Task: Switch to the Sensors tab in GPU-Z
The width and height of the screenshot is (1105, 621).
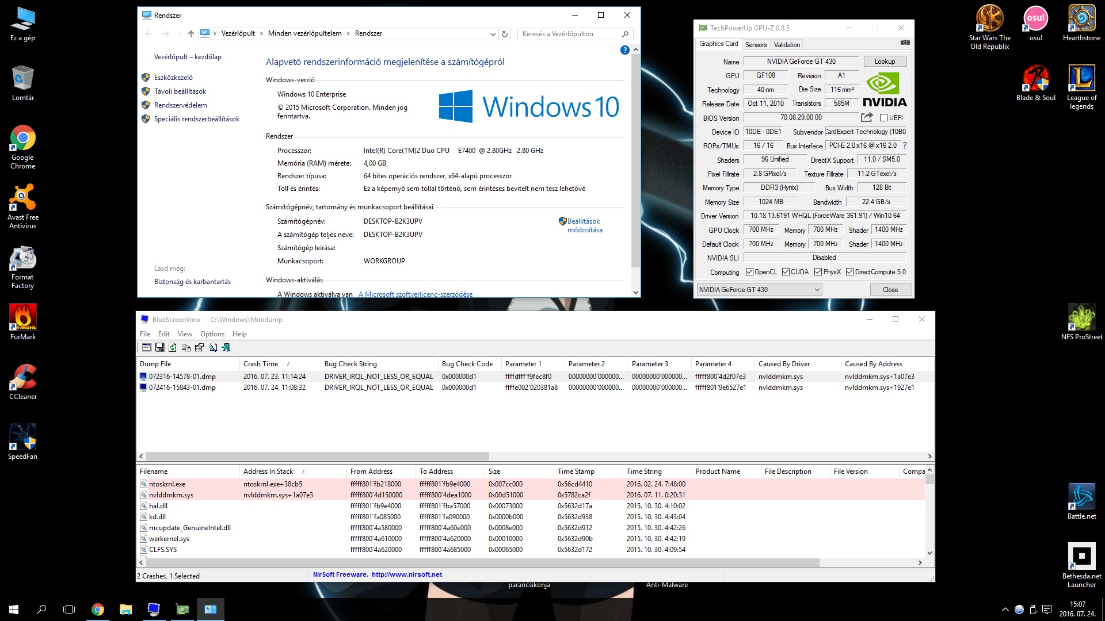Action: (756, 45)
